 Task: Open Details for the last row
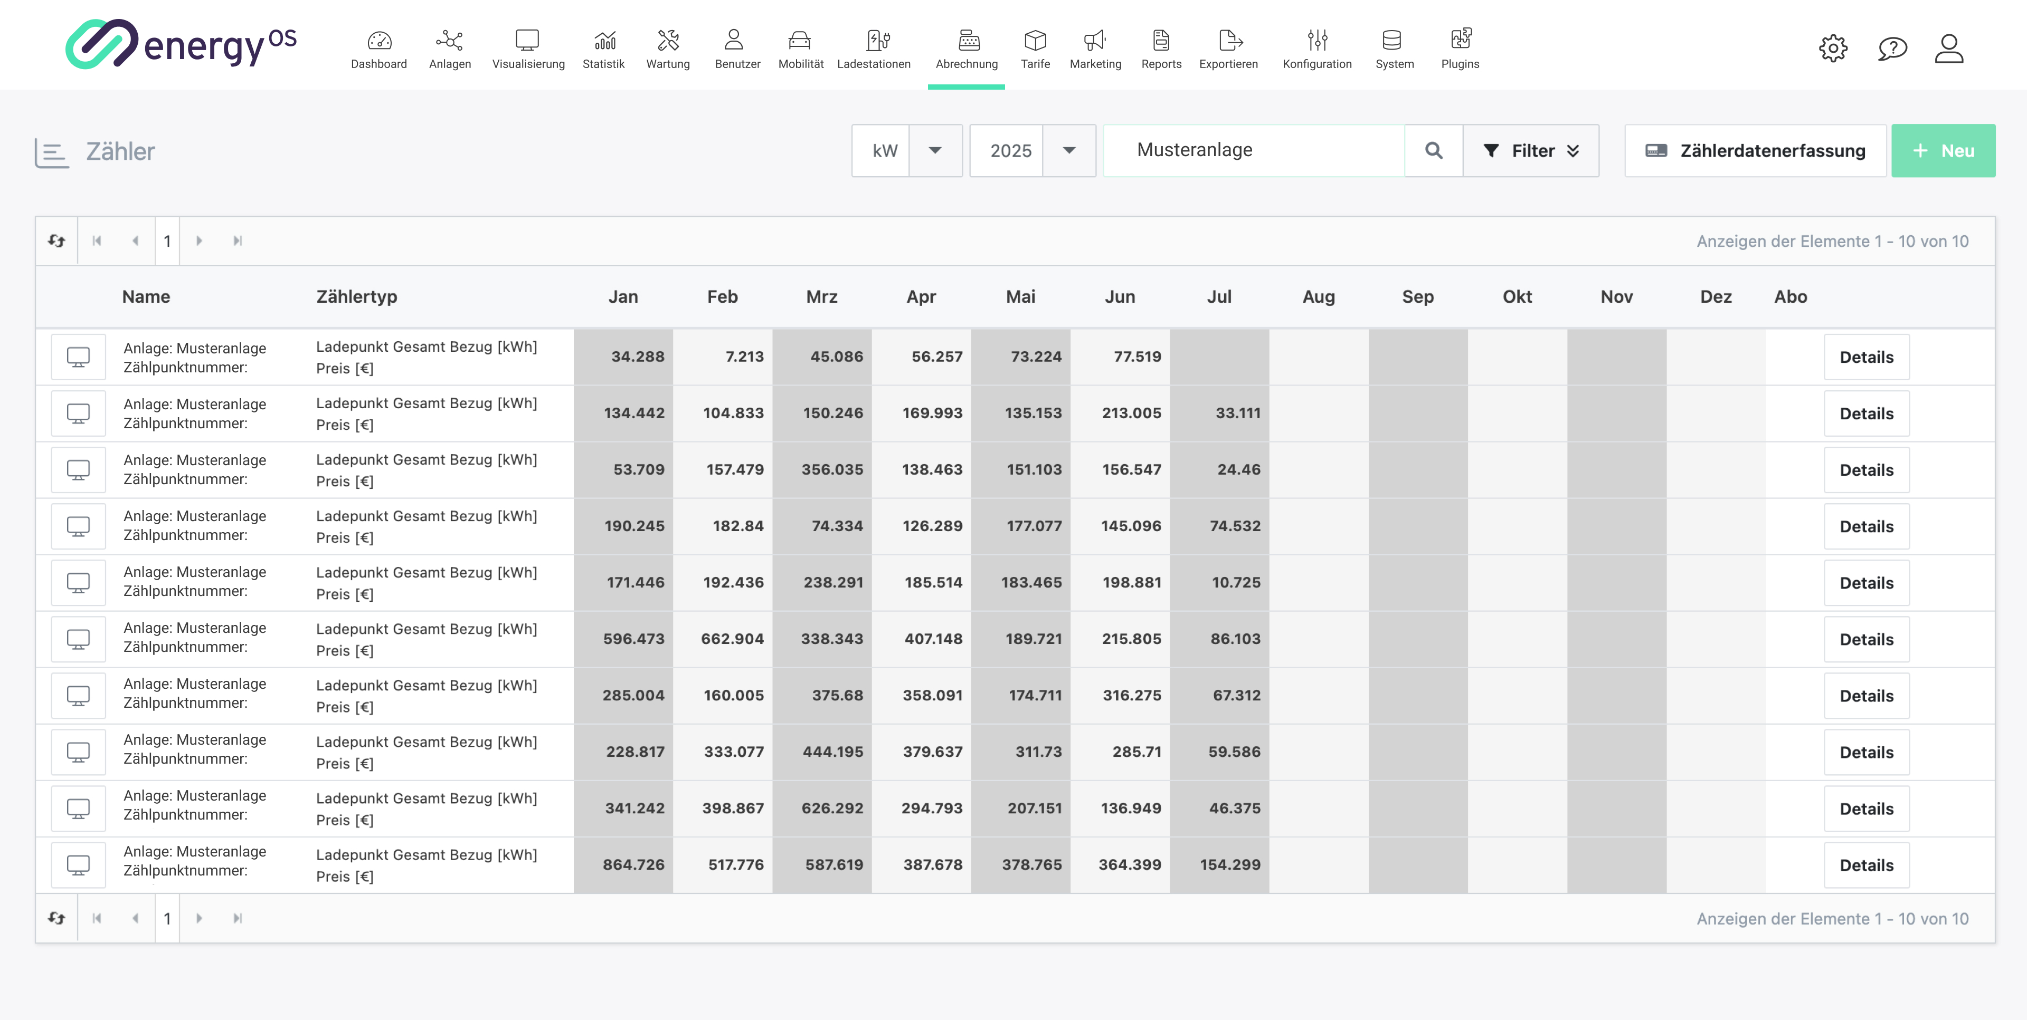(x=1867, y=865)
